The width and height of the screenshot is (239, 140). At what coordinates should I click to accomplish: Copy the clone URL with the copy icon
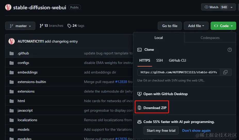point(225,72)
